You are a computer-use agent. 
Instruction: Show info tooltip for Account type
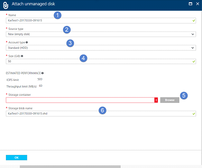point(27,42)
